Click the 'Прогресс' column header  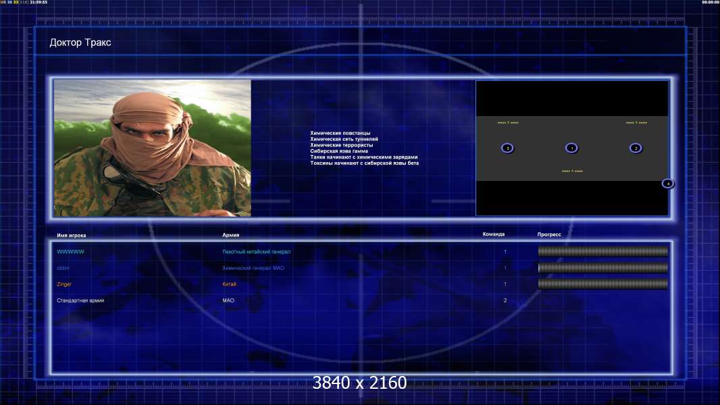[x=549, y=234]
